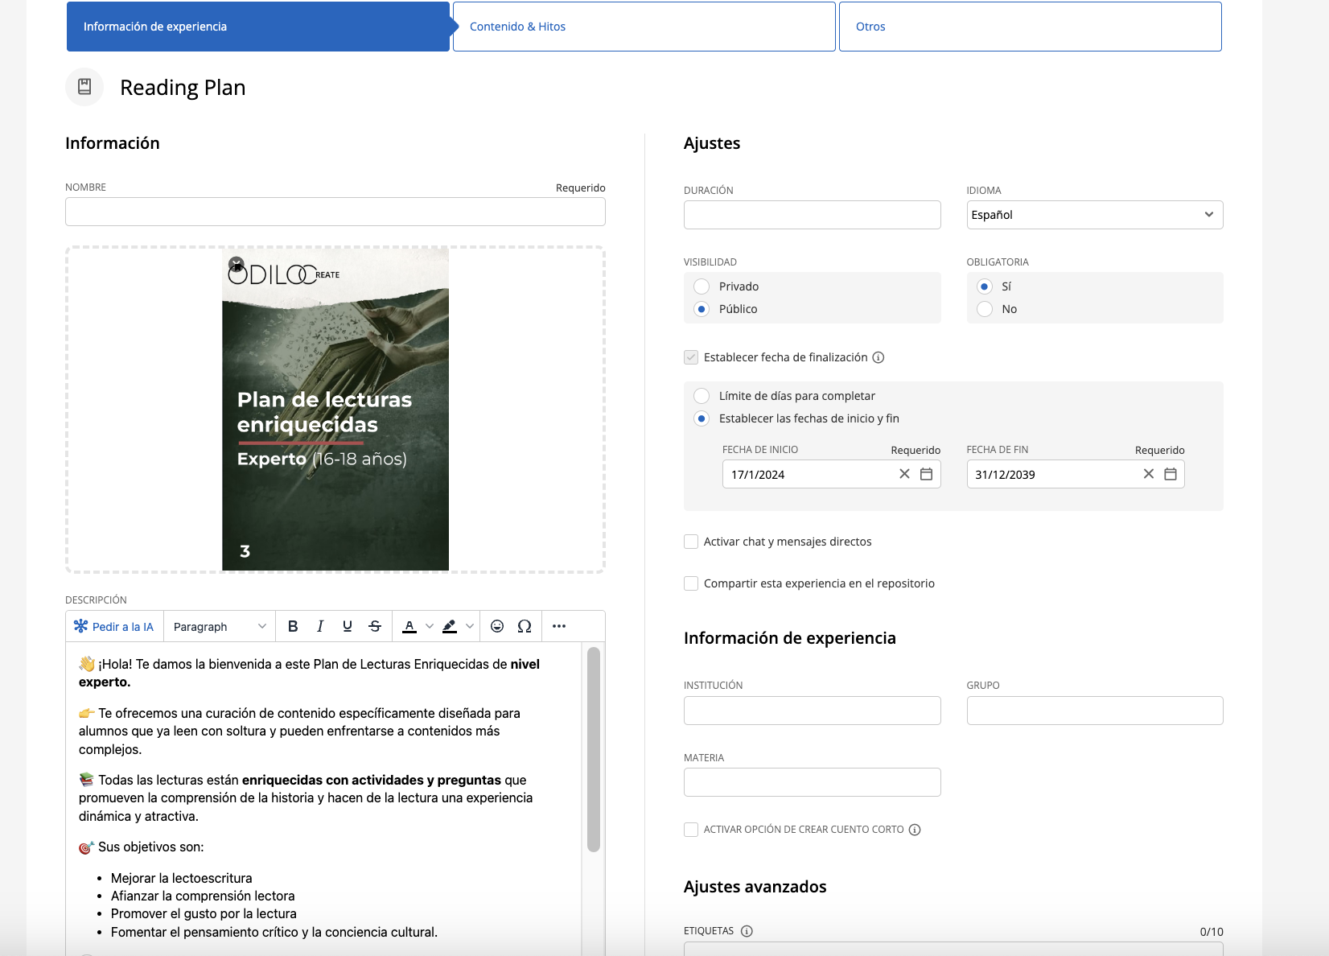The height and width of the screenshot is (956, 1329).
Task: Click the Nombre input field
Action: coord(335,212)
